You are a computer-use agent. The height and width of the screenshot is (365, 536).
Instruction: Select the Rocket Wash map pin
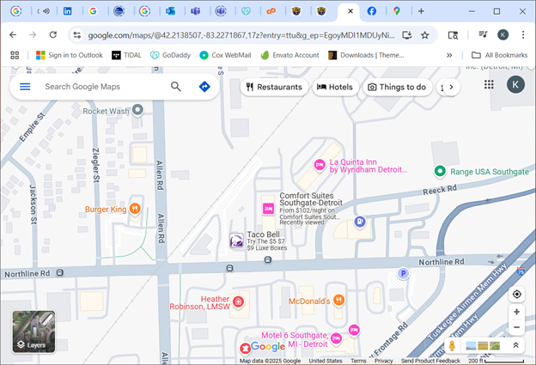click(x=137, y=110)
